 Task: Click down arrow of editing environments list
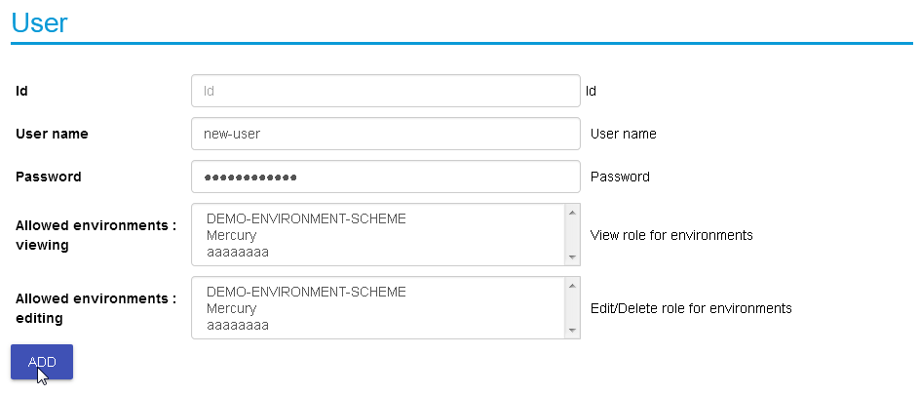pyautogui.click(x=572, y=331)
